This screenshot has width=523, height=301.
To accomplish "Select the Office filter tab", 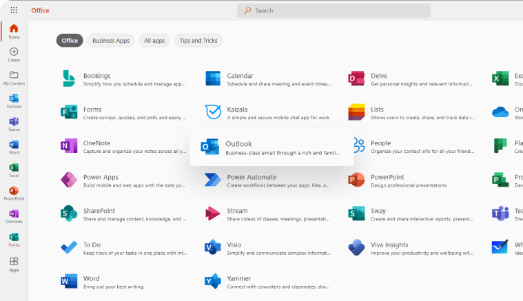I will click(x=70, y=41).
